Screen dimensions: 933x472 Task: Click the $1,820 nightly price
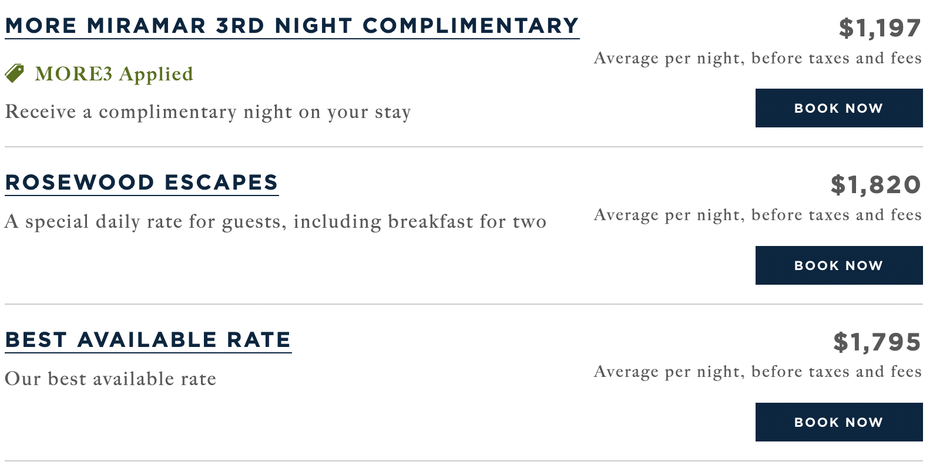click(x=875, y=185)
